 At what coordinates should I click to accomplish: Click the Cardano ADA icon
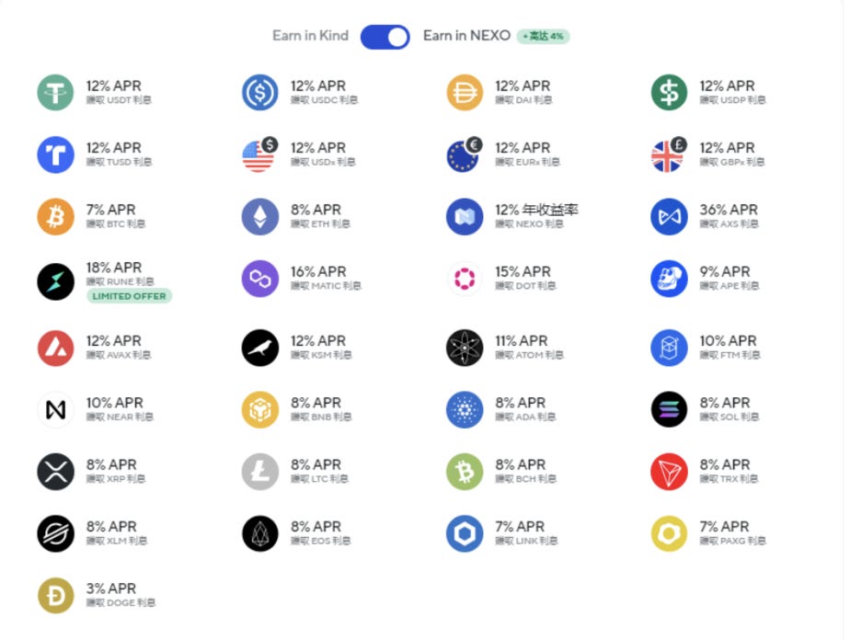[464, 410]
